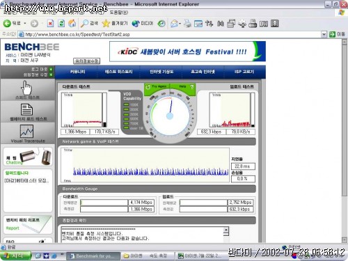Open Favorites star in the toolbar
The height and width of the screenshot is (261, 348).
pos(106,23)
